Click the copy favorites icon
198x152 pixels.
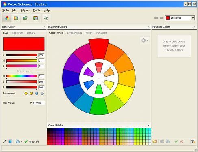point(168,141)
